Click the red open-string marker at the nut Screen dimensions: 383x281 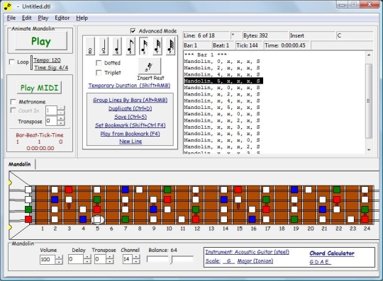[28, 219]
